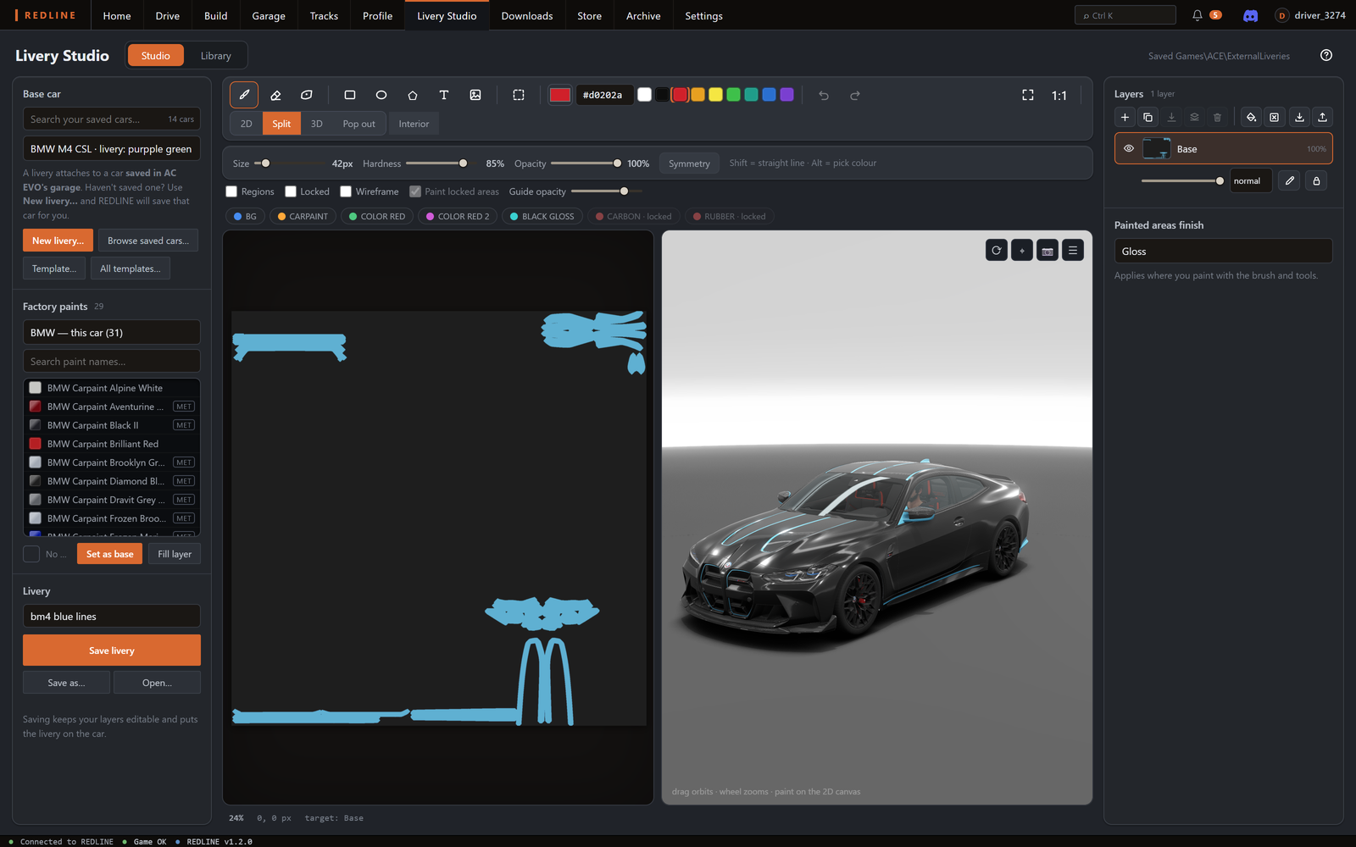Screen dimensions: 1356x847
Task: Select the Polygon shape tool
Action: (413, 95)
